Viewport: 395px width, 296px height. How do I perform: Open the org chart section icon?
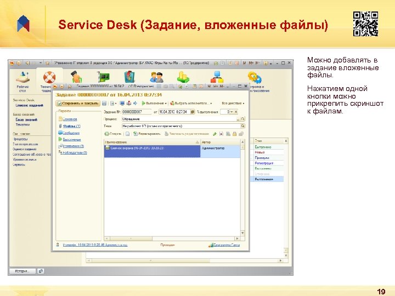(x=217, y=77)
